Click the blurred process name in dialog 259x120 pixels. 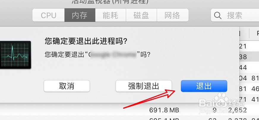113,55
